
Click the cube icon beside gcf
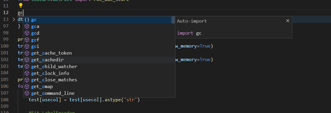pyautogui.click(x=27, y=40)
